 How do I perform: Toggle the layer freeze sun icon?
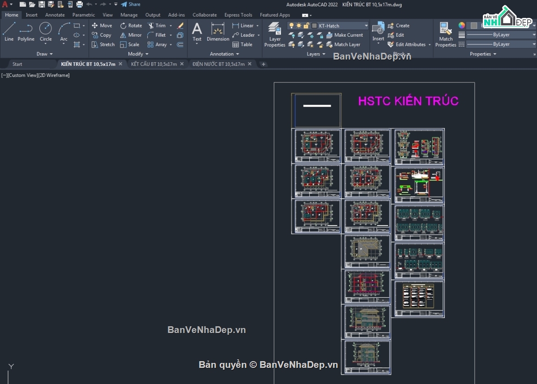(298, 26)
